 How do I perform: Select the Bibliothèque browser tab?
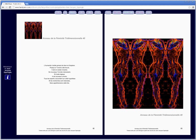pyautogui.click(x=13, y=4)
